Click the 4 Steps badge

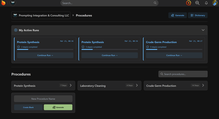pyautogui.click(x=130, y=85)
